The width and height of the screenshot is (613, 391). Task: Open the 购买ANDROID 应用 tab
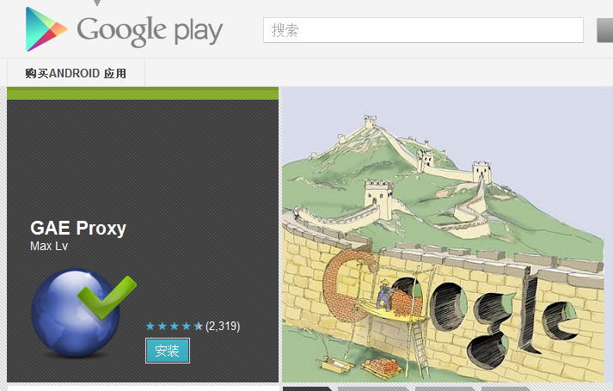[76, 73]
